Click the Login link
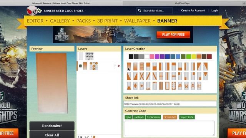Viewport: 246px width, 138px height. click(215, 10)
